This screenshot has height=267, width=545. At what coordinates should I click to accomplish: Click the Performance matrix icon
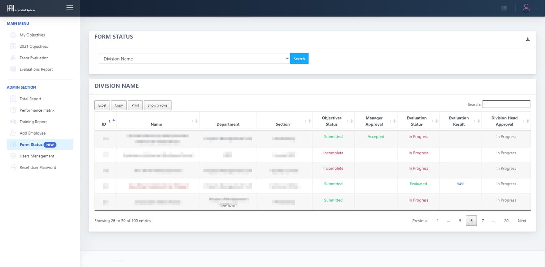coord(13,110)
